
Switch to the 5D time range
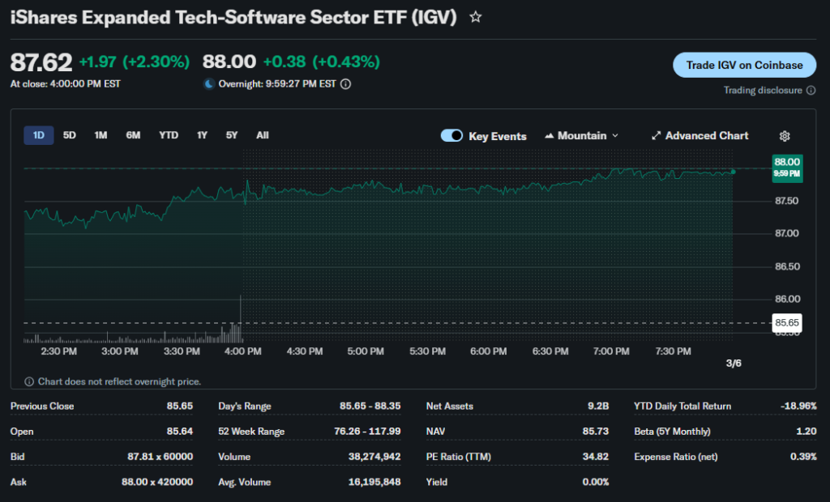click(70, 135)
